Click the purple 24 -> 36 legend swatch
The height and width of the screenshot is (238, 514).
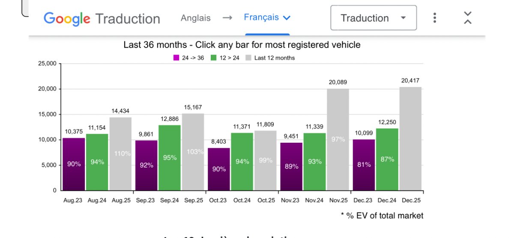176,58
